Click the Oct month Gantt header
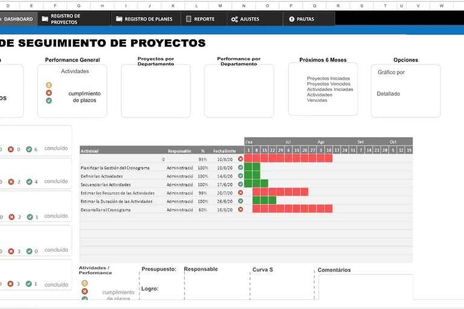 [393, 142]
